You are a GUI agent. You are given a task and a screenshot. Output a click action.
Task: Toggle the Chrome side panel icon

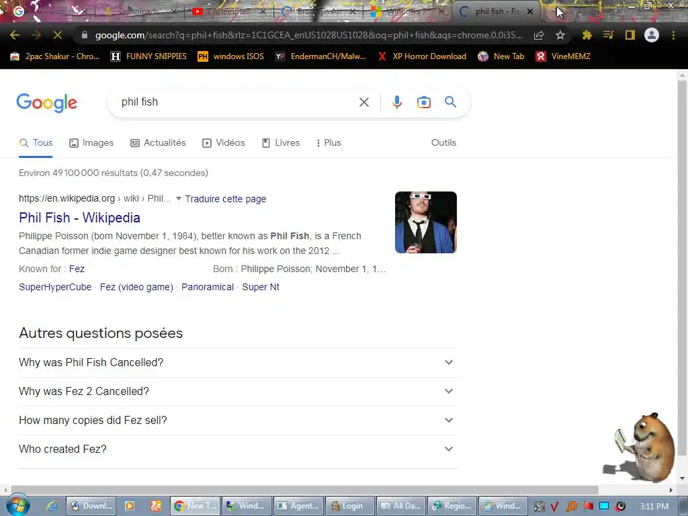pos(630,35)
